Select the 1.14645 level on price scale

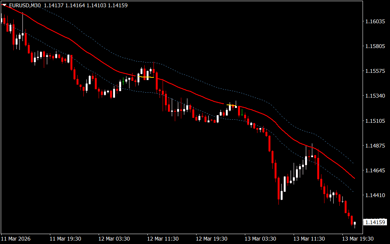coord(375,170)
